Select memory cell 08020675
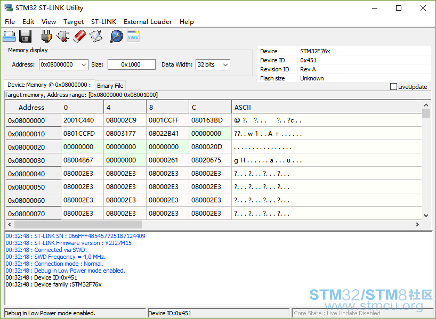This screenshot has height=319, width=436. [x=210, y=160]
